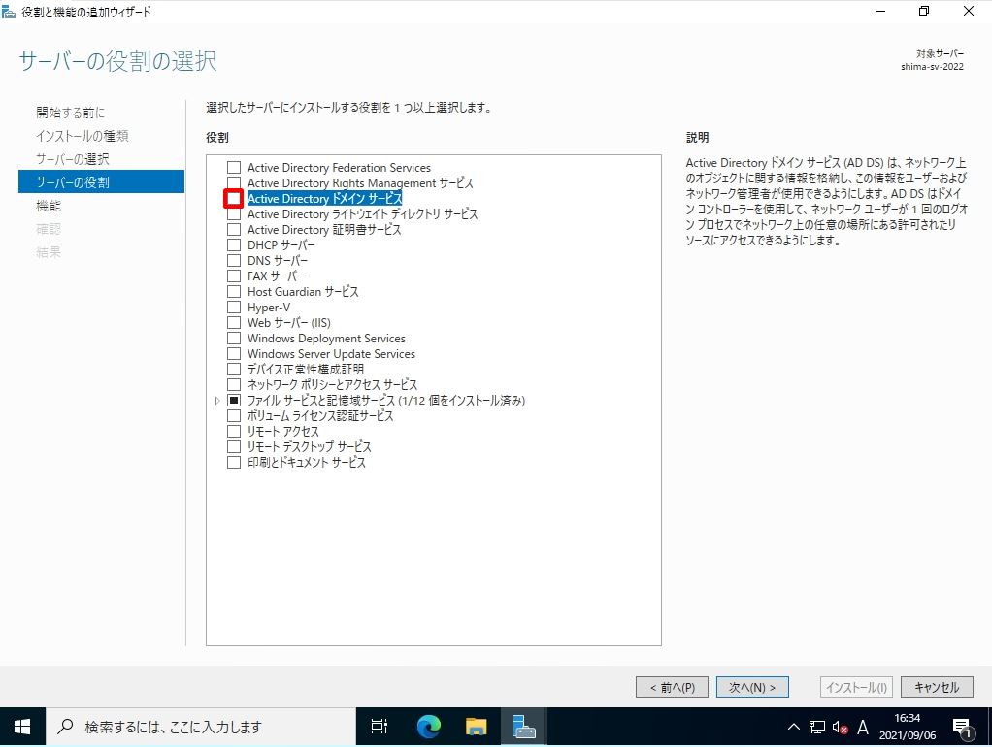Image resolution: width=992 pixels, height=747 pixels.
Task: Select the Web サーバー (IIS) checkbox
Action: pyautogui.click(x=234, y=322)
